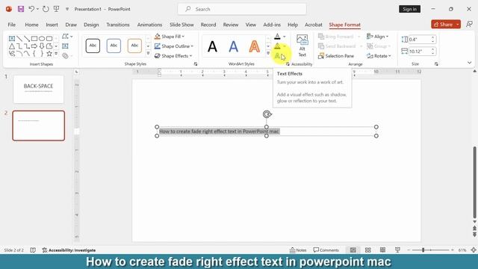Viewport: 478px width, 269px height.
Task: Undo the last action
Action: (x=31, y=9)
